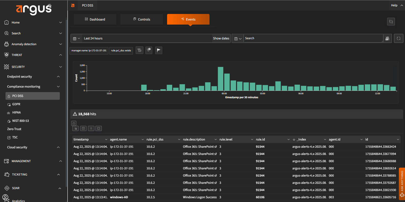
Task: Open the calendar quick date range dropdown
Action: click(x=76, y=39)
